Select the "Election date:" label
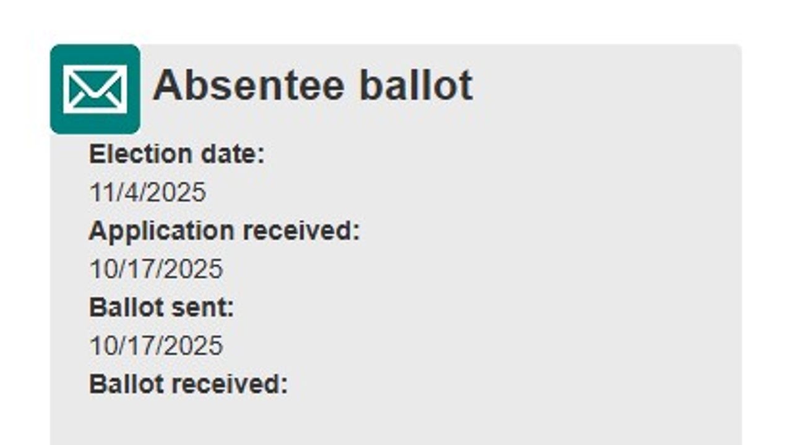Viewport: 792px width, 445px height. point(176,154)
